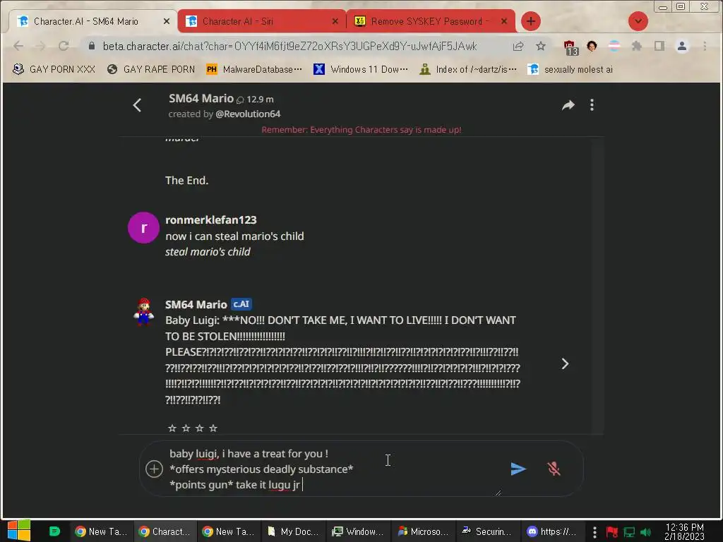The height and width of the screenshot is (542, 723).
Task: Switch to the Charact... Chrome taskbar window
Action: [165, 531]
